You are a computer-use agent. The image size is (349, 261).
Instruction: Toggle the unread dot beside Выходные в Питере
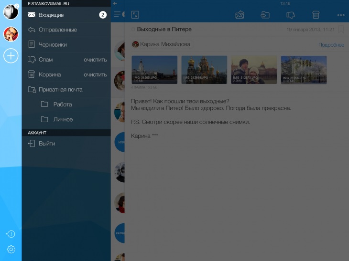coord(133,30)
